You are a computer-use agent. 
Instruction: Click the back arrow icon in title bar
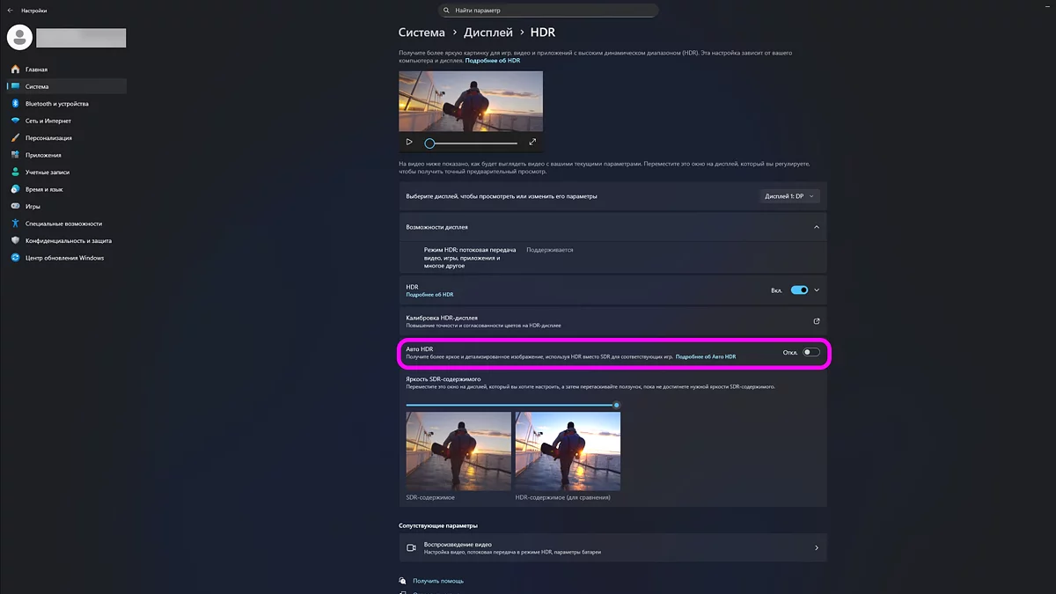(x=10, y=11)
